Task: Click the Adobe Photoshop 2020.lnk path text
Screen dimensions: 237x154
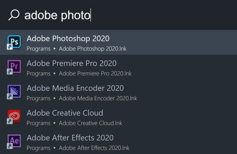Action: pos(93,49)
